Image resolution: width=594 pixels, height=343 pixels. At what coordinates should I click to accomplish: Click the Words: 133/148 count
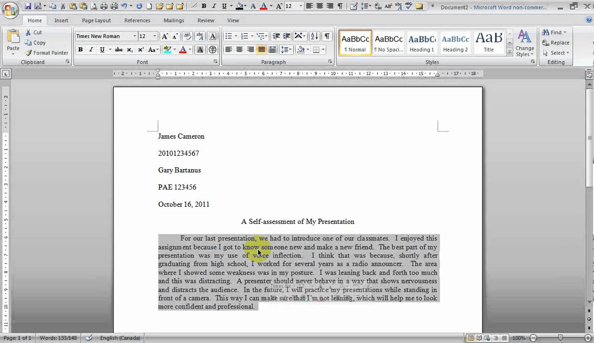tap(58, 338)
